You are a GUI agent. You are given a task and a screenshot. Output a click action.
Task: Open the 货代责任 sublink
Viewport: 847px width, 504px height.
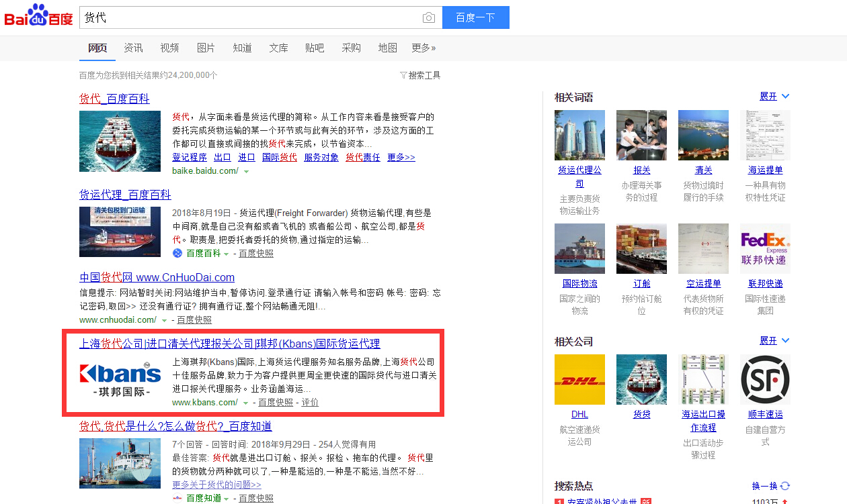(x=363, y=157)
